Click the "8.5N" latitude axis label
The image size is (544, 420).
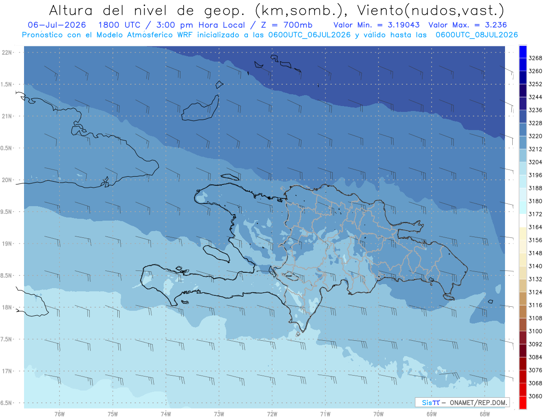(7, 275)
